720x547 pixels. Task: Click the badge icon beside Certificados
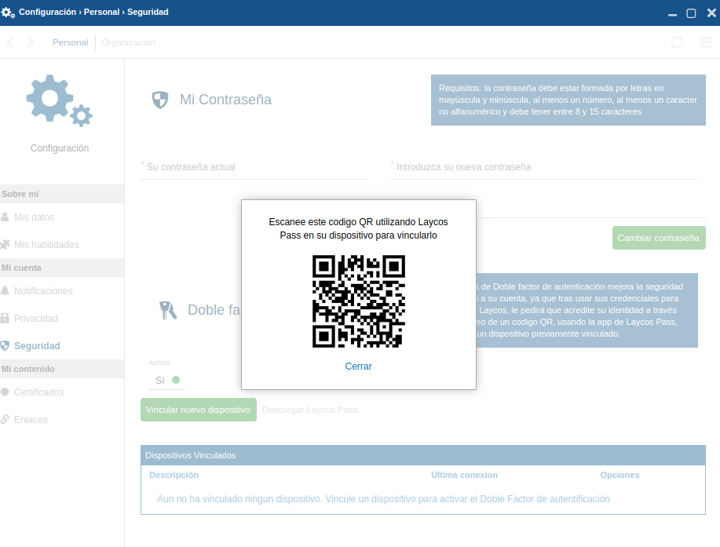click(x=5, y=392)
